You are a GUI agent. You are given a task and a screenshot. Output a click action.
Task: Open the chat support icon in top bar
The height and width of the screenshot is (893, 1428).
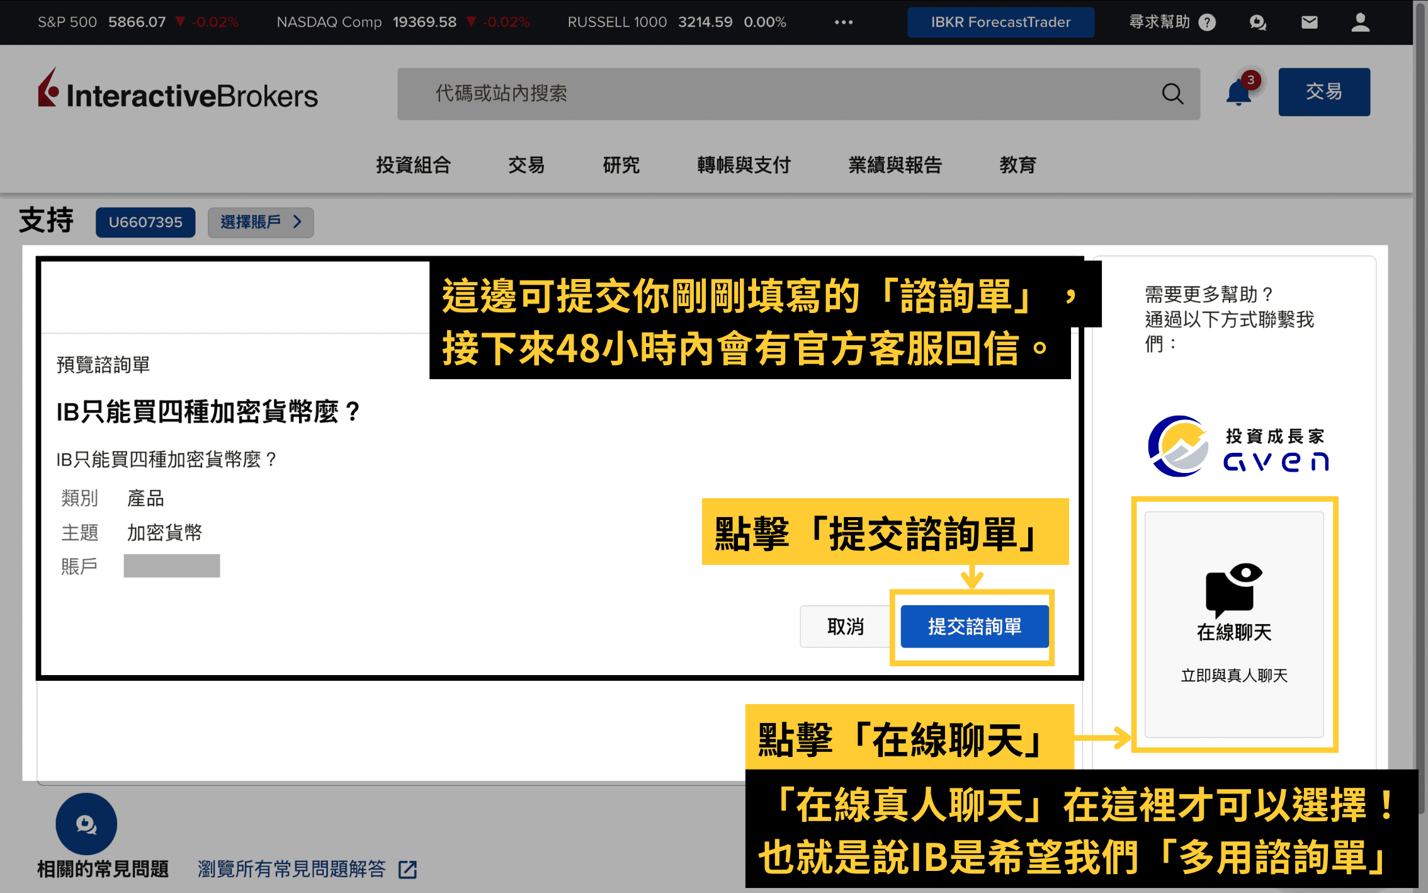(1257, 23)
